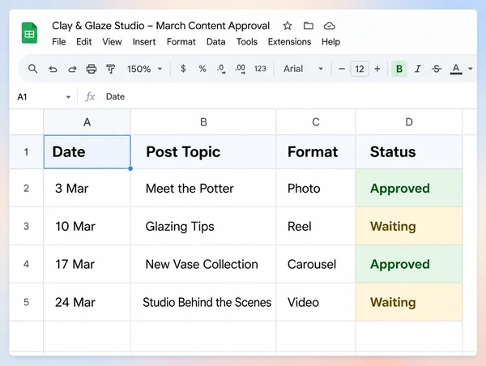Image resolution: width=486 pixels, height=366 pixels.
Task: Decrease decimal places
Action: [x=221, y=69]
